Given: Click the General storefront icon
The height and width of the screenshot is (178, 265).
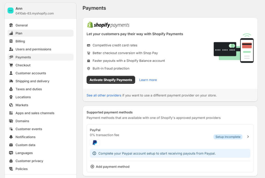Looking at the screenshot, I should pos(11,25).
